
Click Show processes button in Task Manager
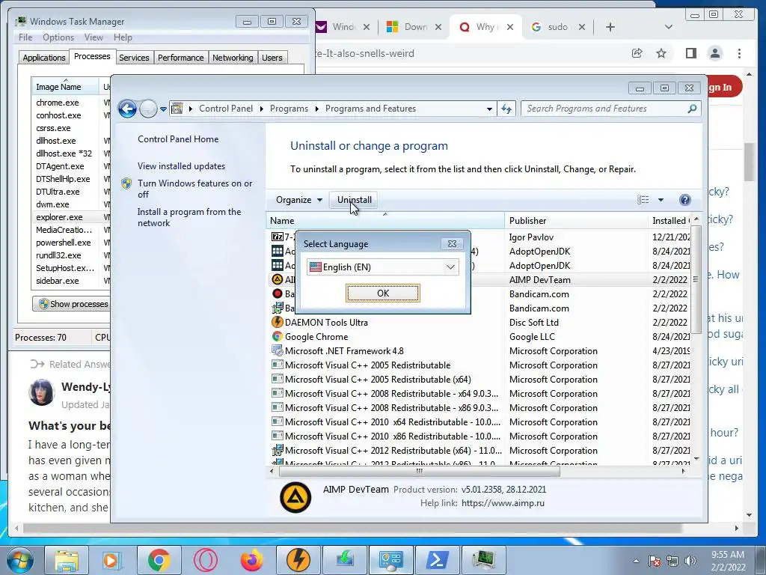tap(71, 304)
